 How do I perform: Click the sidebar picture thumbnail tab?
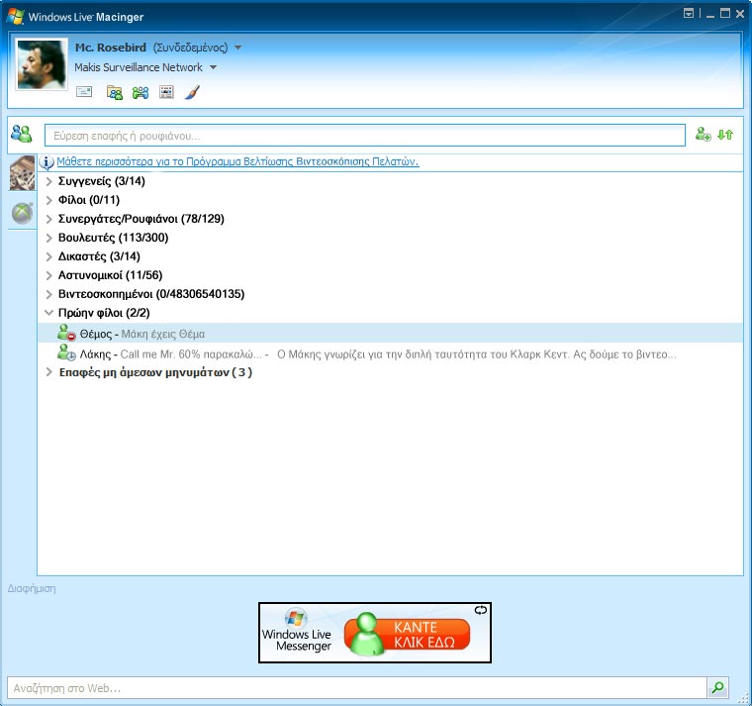[22, 172]
